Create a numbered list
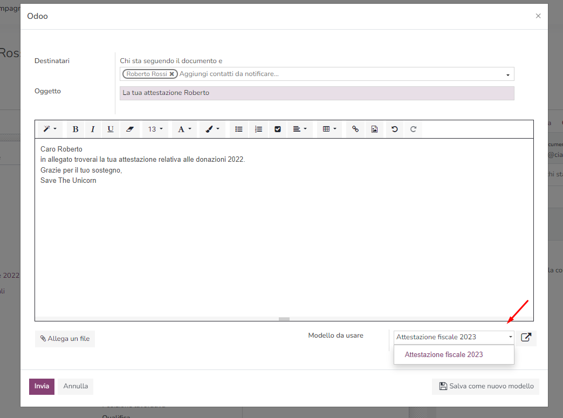This screenshot has height=418, width=563. (258, 129)
